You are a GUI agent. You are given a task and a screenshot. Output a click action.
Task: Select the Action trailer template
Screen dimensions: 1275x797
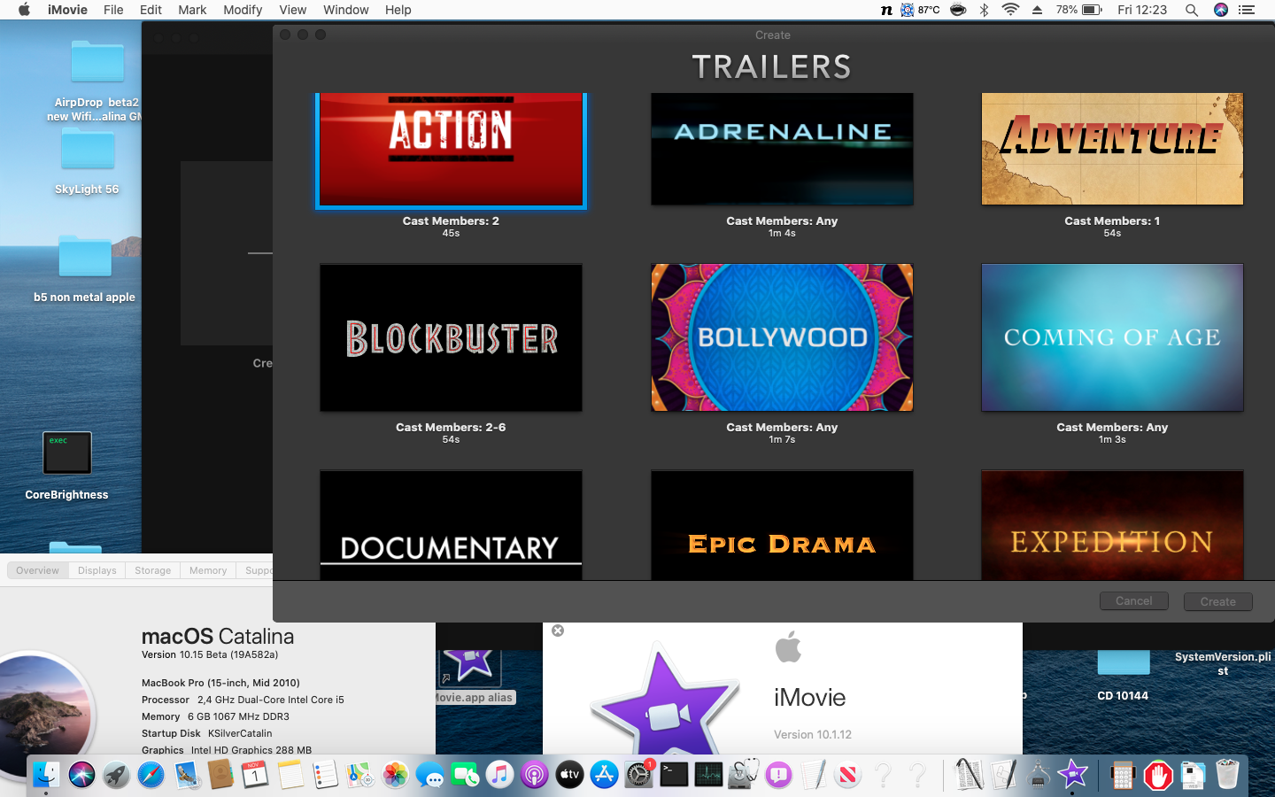tap(451, 151)
